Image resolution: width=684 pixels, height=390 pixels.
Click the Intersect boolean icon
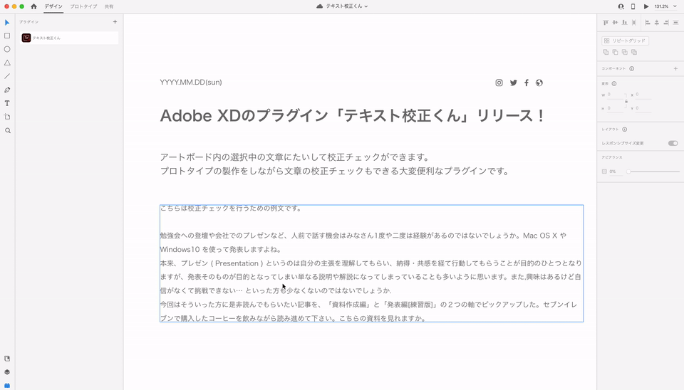pos(625,52)
